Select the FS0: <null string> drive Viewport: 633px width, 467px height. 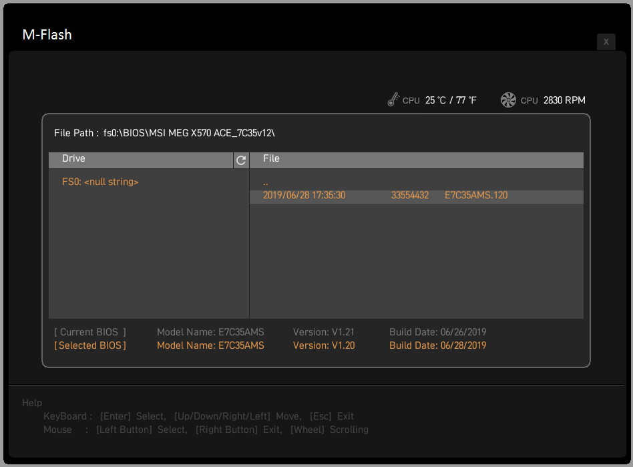pos(100,182)
